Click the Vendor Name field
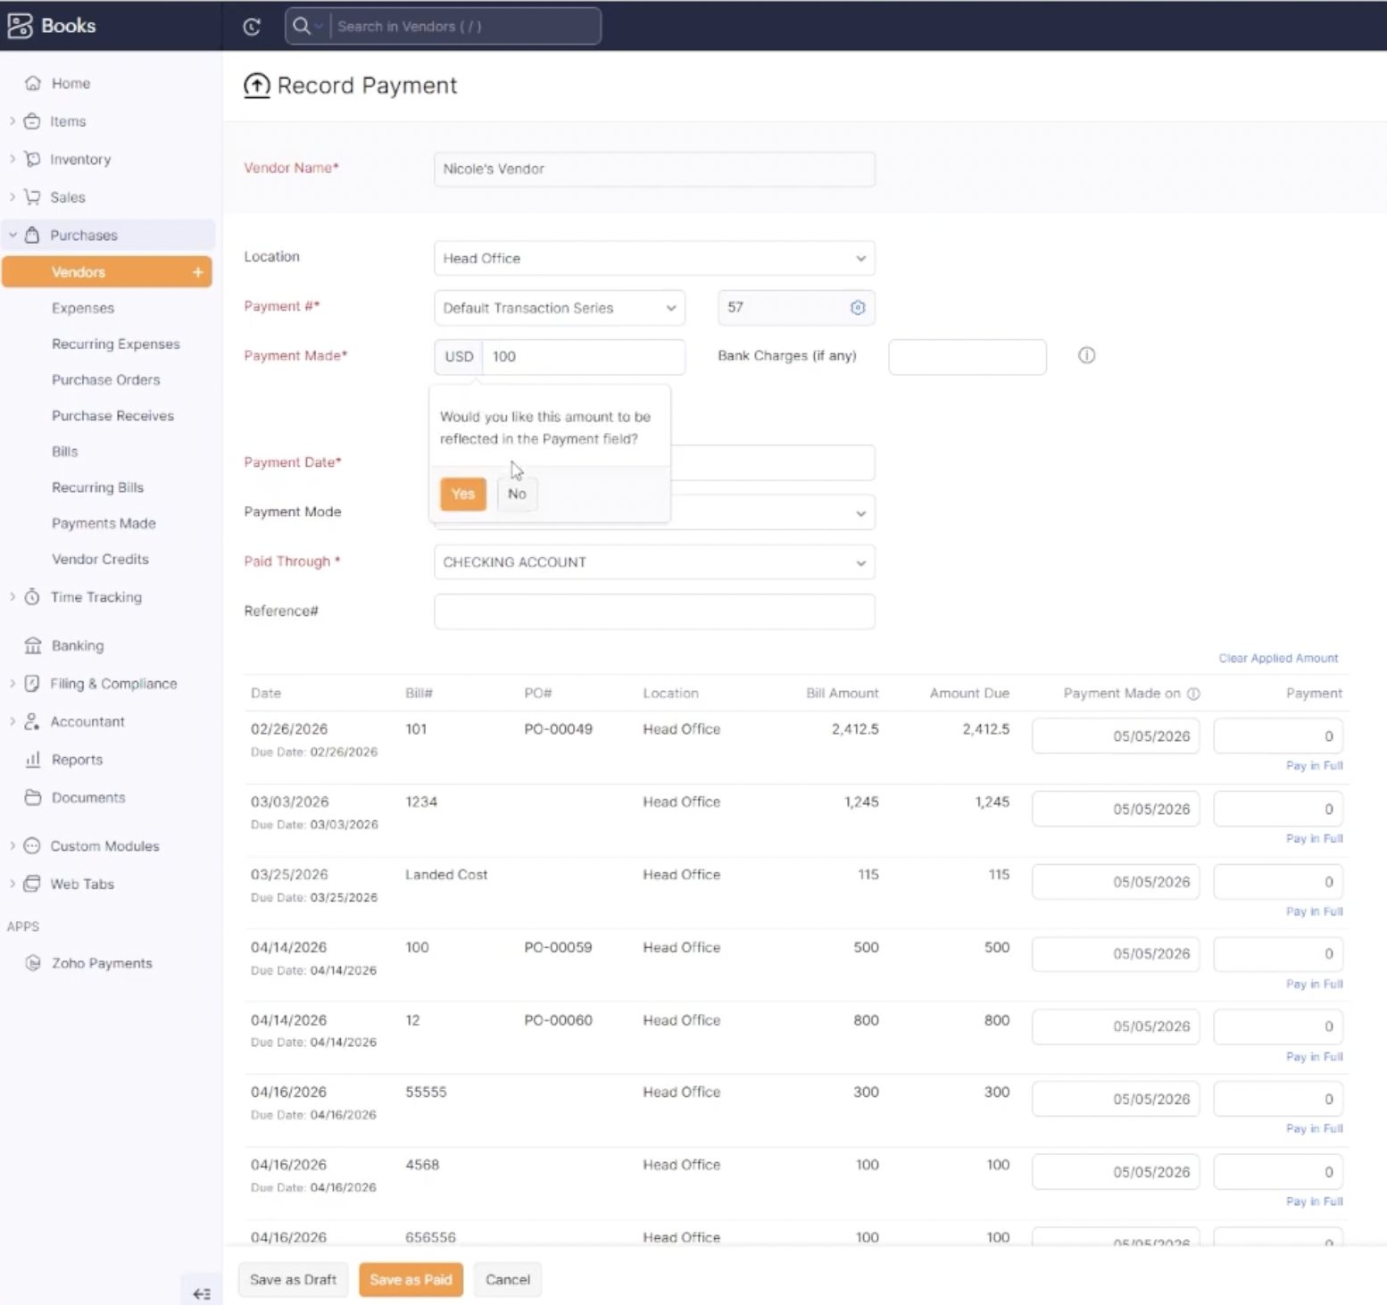Screen dimensions: 1387x1305 click(x=654, y=169)
